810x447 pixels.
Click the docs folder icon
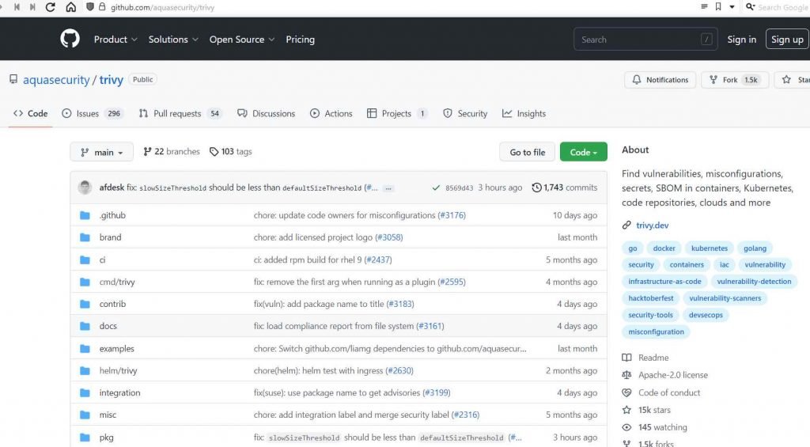click(85, 326)
